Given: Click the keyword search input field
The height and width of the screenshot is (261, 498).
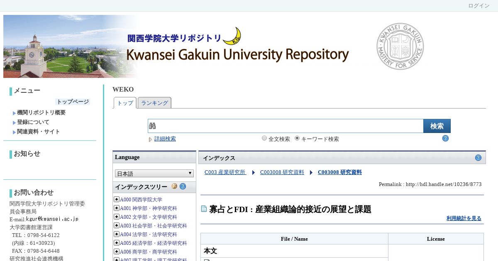Looking at the screenshot, I should click(286, 126).
